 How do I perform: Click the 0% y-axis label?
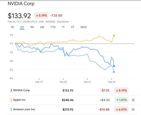coord(11,44)
